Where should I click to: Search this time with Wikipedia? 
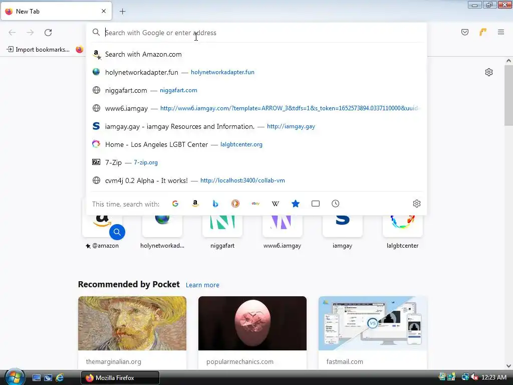tap(276, 204)
